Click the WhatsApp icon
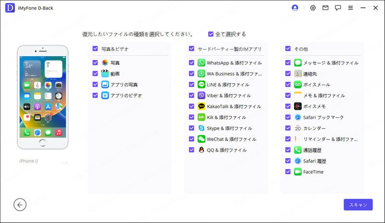This screenshot has height=223, width=385. [201, 62]
